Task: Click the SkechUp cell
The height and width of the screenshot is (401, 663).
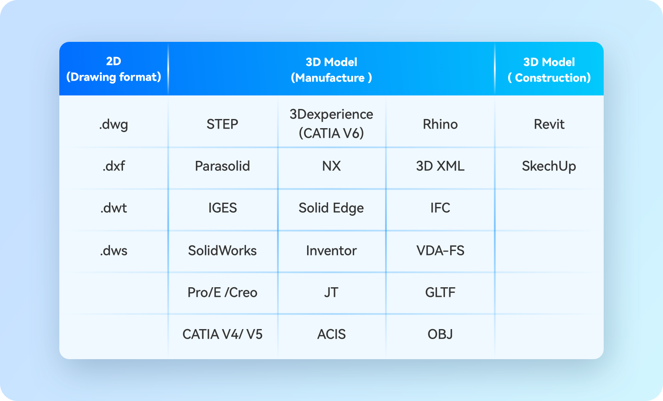Action: point(549,166)
